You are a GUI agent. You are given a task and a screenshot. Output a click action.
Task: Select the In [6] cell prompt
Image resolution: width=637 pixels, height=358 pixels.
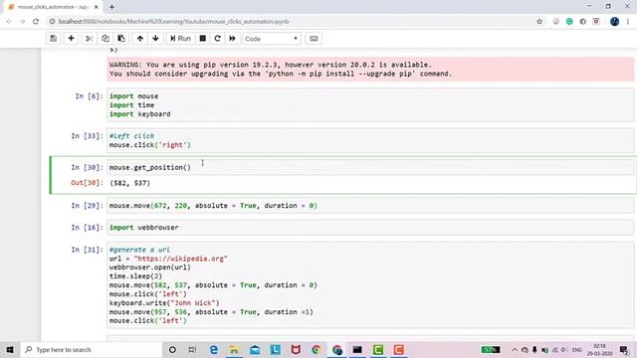point(89,96)
